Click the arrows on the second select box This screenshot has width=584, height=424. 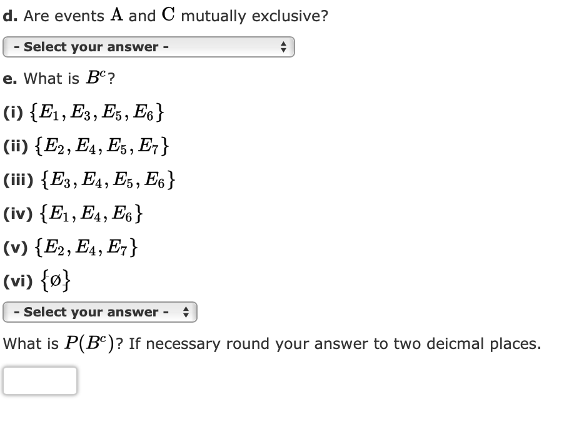coord(186,312)
